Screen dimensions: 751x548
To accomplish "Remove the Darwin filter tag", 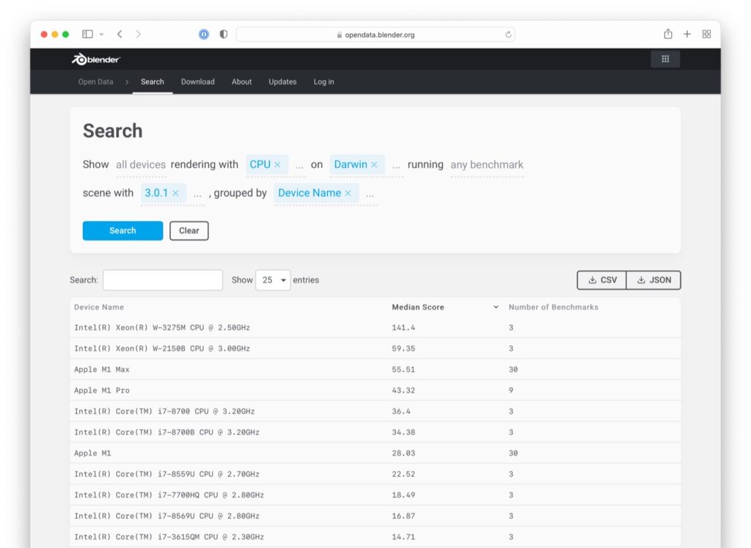I will [x=374, y=165].
